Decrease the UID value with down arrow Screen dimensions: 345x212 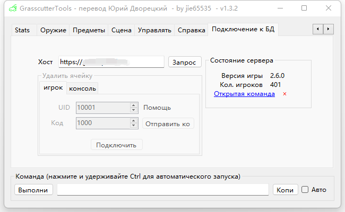[x=134, y=110]
